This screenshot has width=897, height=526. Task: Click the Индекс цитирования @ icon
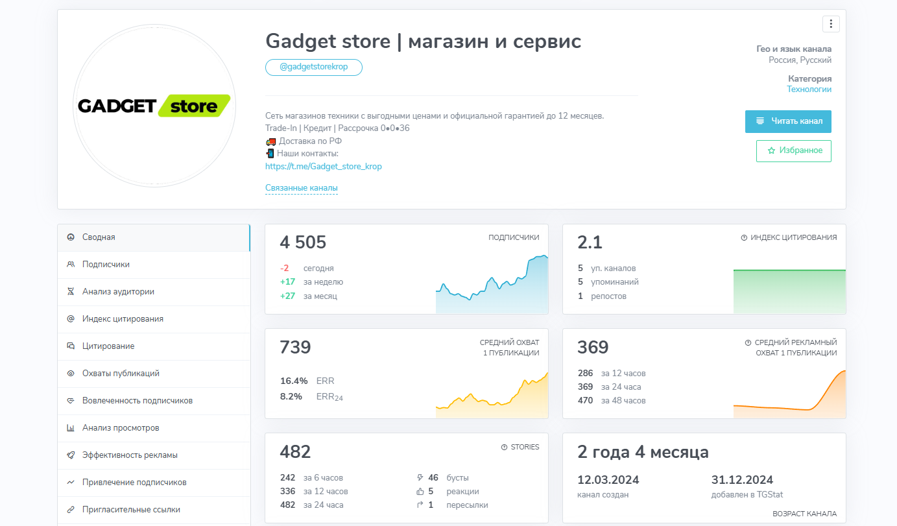point(71,319)
